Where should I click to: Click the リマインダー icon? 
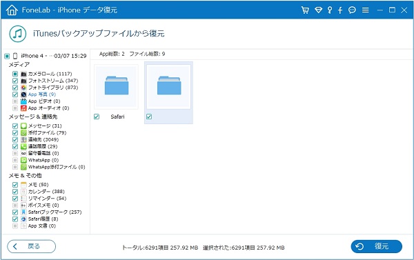tap(23, 199)
